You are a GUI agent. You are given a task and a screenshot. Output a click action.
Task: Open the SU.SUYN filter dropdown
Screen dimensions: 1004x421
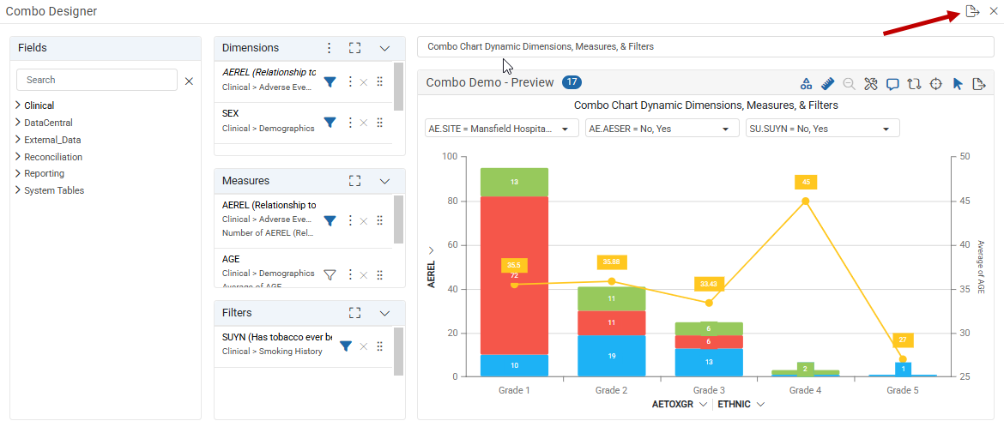[823, 129]
